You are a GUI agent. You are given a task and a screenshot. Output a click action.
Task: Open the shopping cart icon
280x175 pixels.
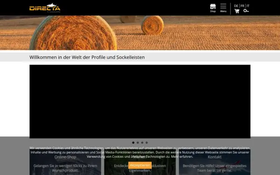click(237, 11)
